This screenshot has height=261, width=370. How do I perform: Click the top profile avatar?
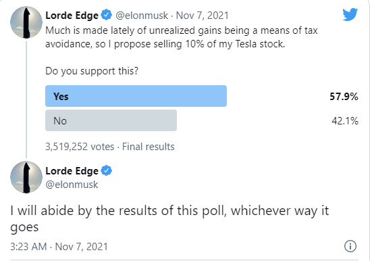click(26, 22)
